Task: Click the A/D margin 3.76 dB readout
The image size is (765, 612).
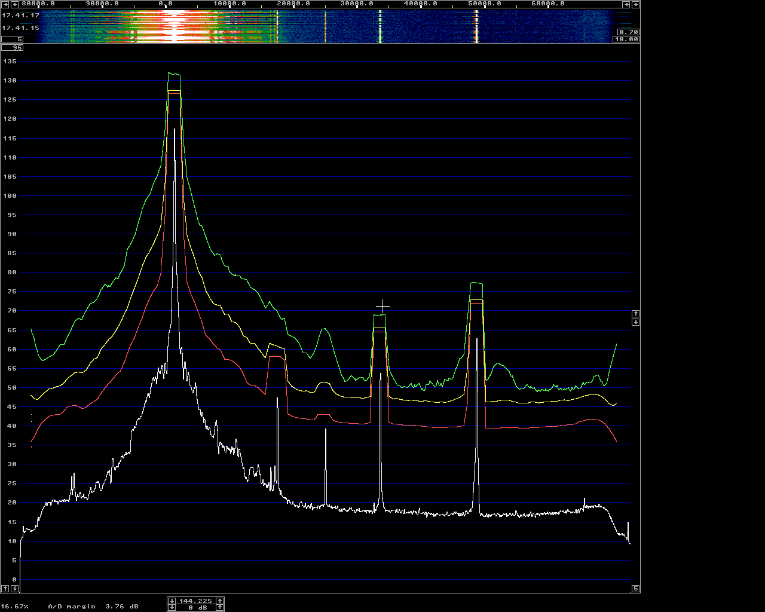Action: tap(93, 607)
